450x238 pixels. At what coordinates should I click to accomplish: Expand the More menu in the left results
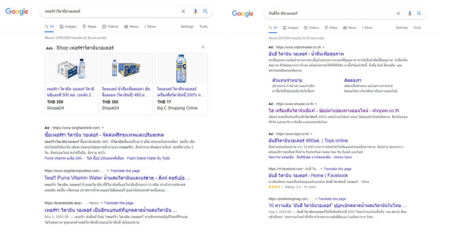point(150,26)
